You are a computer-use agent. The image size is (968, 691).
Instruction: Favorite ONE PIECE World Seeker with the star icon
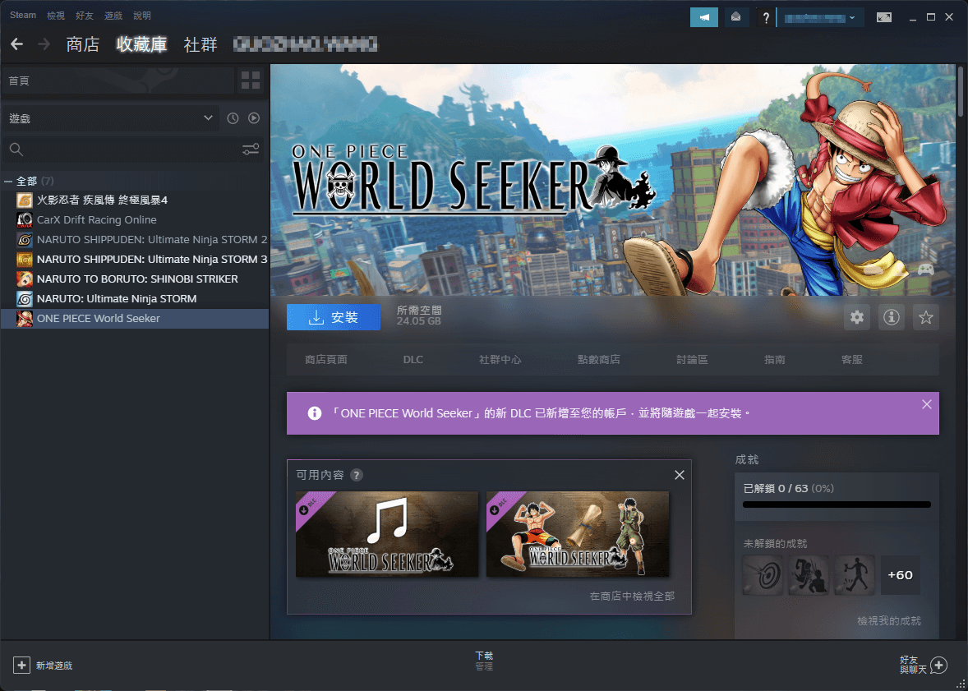[x=925, y=317]
